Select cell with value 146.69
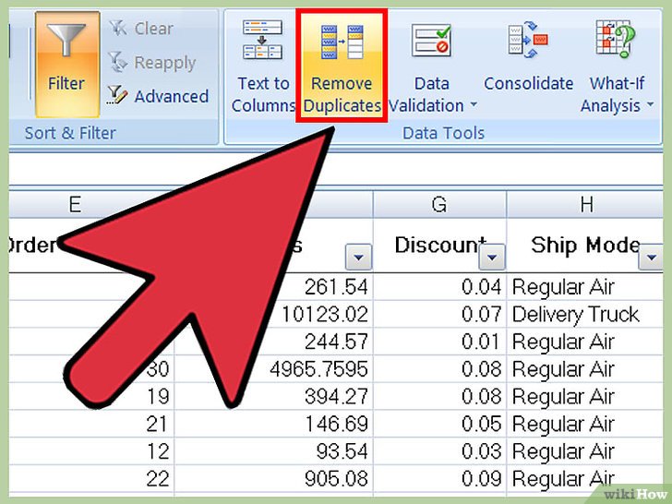This screenshot has height=504, width=672. pos(274,424)
